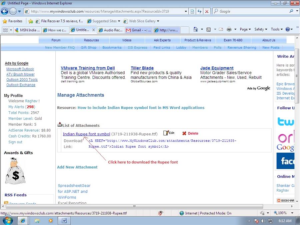This screenshot has height=225, width=300.
Task: Click the Edit attachment icon
Action: [169, 133]
